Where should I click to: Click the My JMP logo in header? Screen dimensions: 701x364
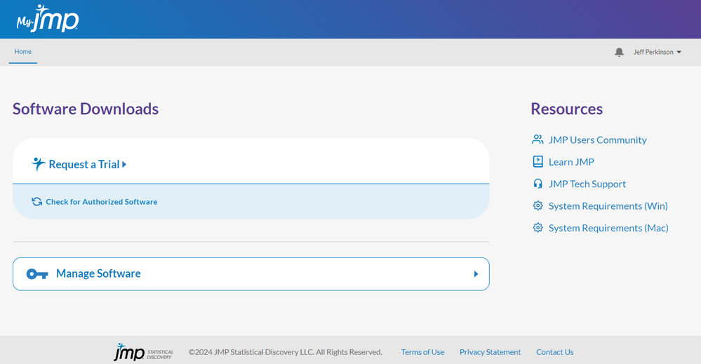(x=48, y=18)
